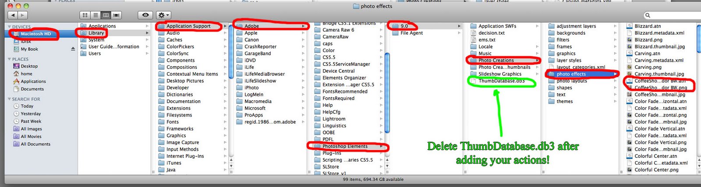Click the Adobe column scrollbar
The width and height of the screenshot is (701, 187).
click(387, 92)
